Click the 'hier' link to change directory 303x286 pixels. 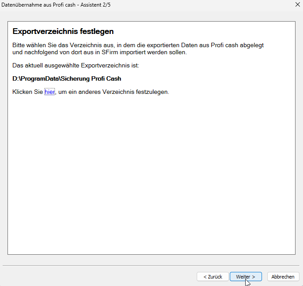[49, 92]
